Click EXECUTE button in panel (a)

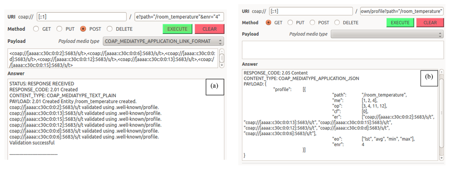point(178,29)
